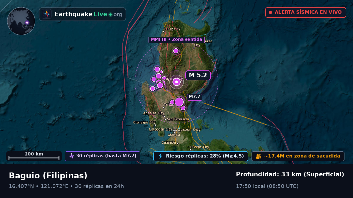The image size is (353, 198).
Task: Select the large M7.7 aftershock circle
Action: 179,102
